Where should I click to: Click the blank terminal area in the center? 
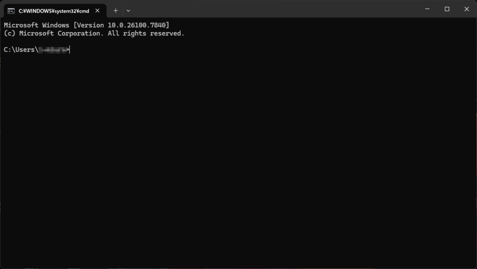(238, 152)
